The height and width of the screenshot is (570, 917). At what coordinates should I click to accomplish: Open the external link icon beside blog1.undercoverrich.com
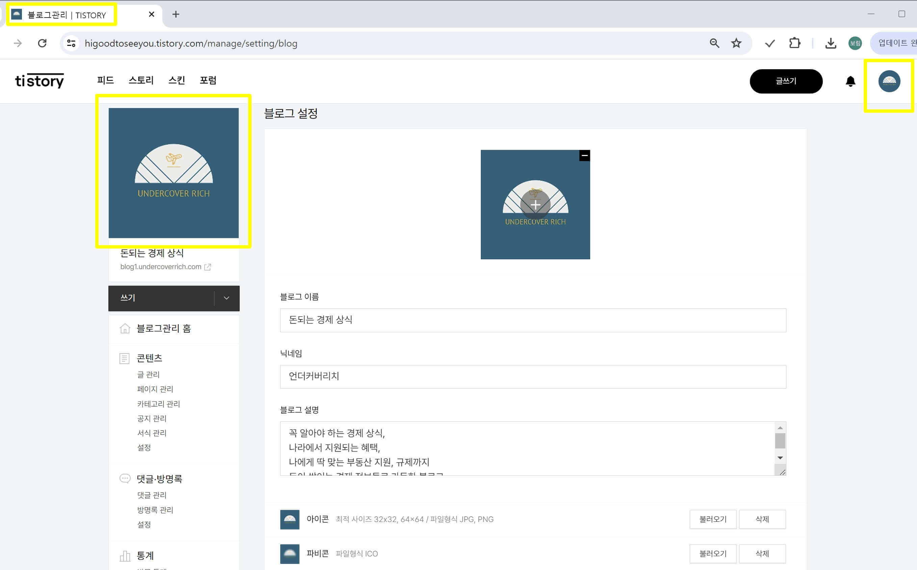pyautogui.click(x=208, y=267)
